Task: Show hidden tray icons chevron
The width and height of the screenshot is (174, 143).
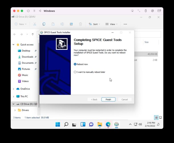Action: pyautogui.click(x=130, y=124)
